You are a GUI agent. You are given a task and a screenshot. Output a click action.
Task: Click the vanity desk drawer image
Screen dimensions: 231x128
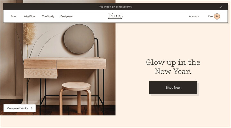click(40, 64)
